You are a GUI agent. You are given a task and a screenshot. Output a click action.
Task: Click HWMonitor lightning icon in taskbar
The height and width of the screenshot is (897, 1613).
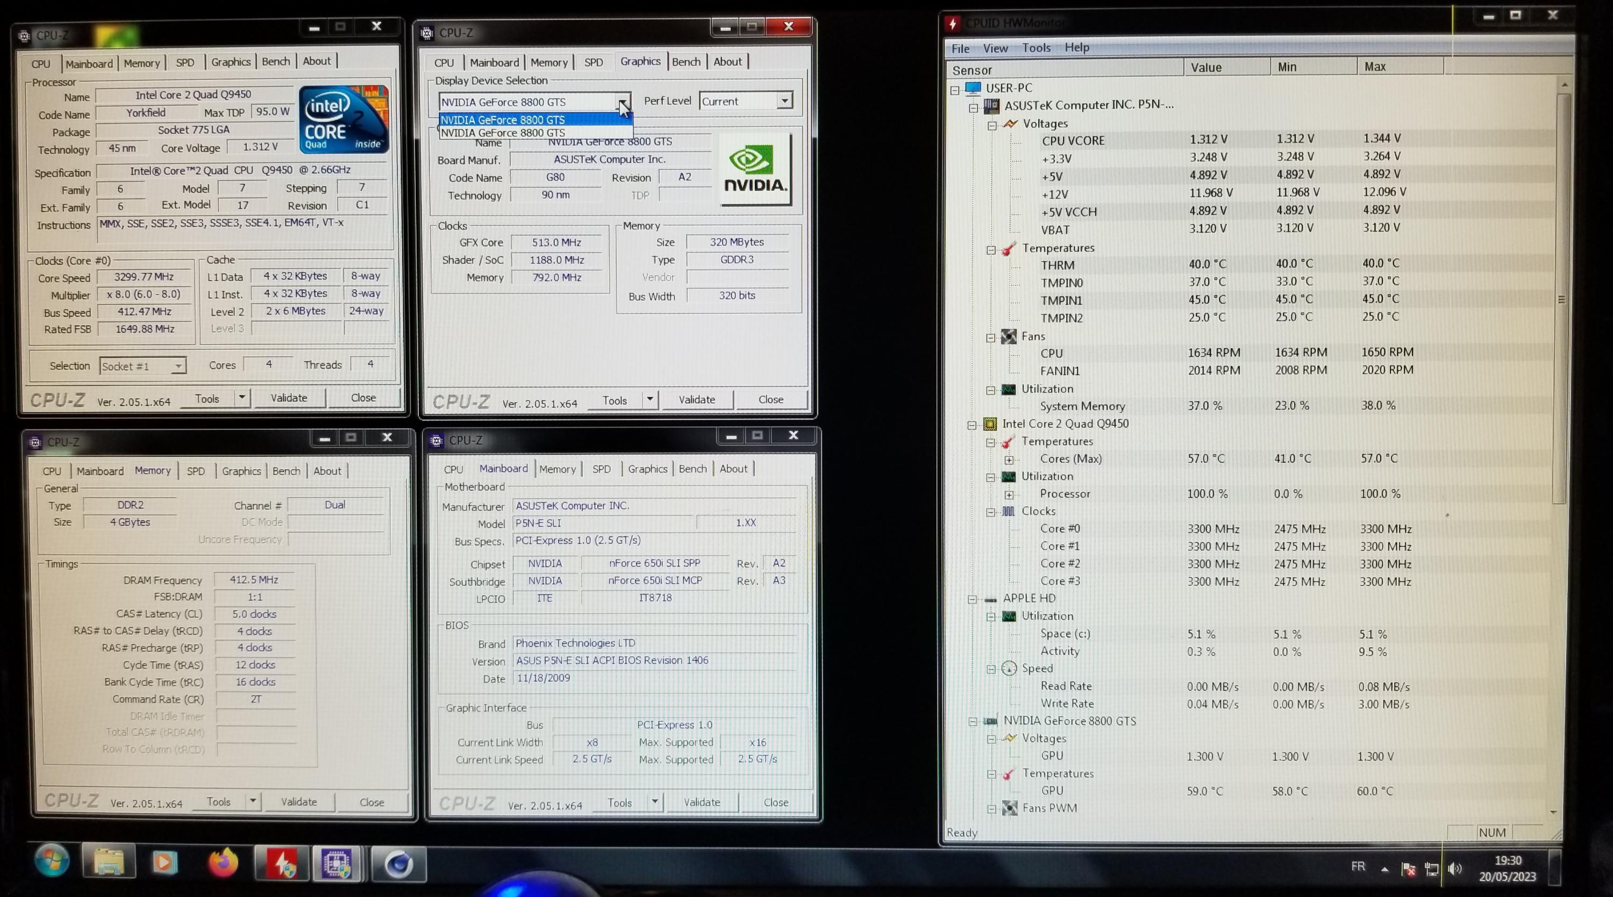click(x=281, y=864)
